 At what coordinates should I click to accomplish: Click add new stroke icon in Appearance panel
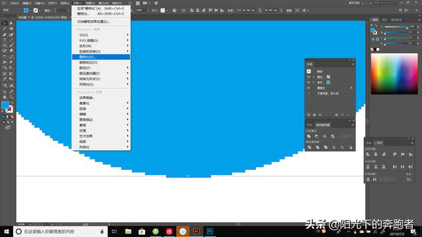[x=309, y=115]
